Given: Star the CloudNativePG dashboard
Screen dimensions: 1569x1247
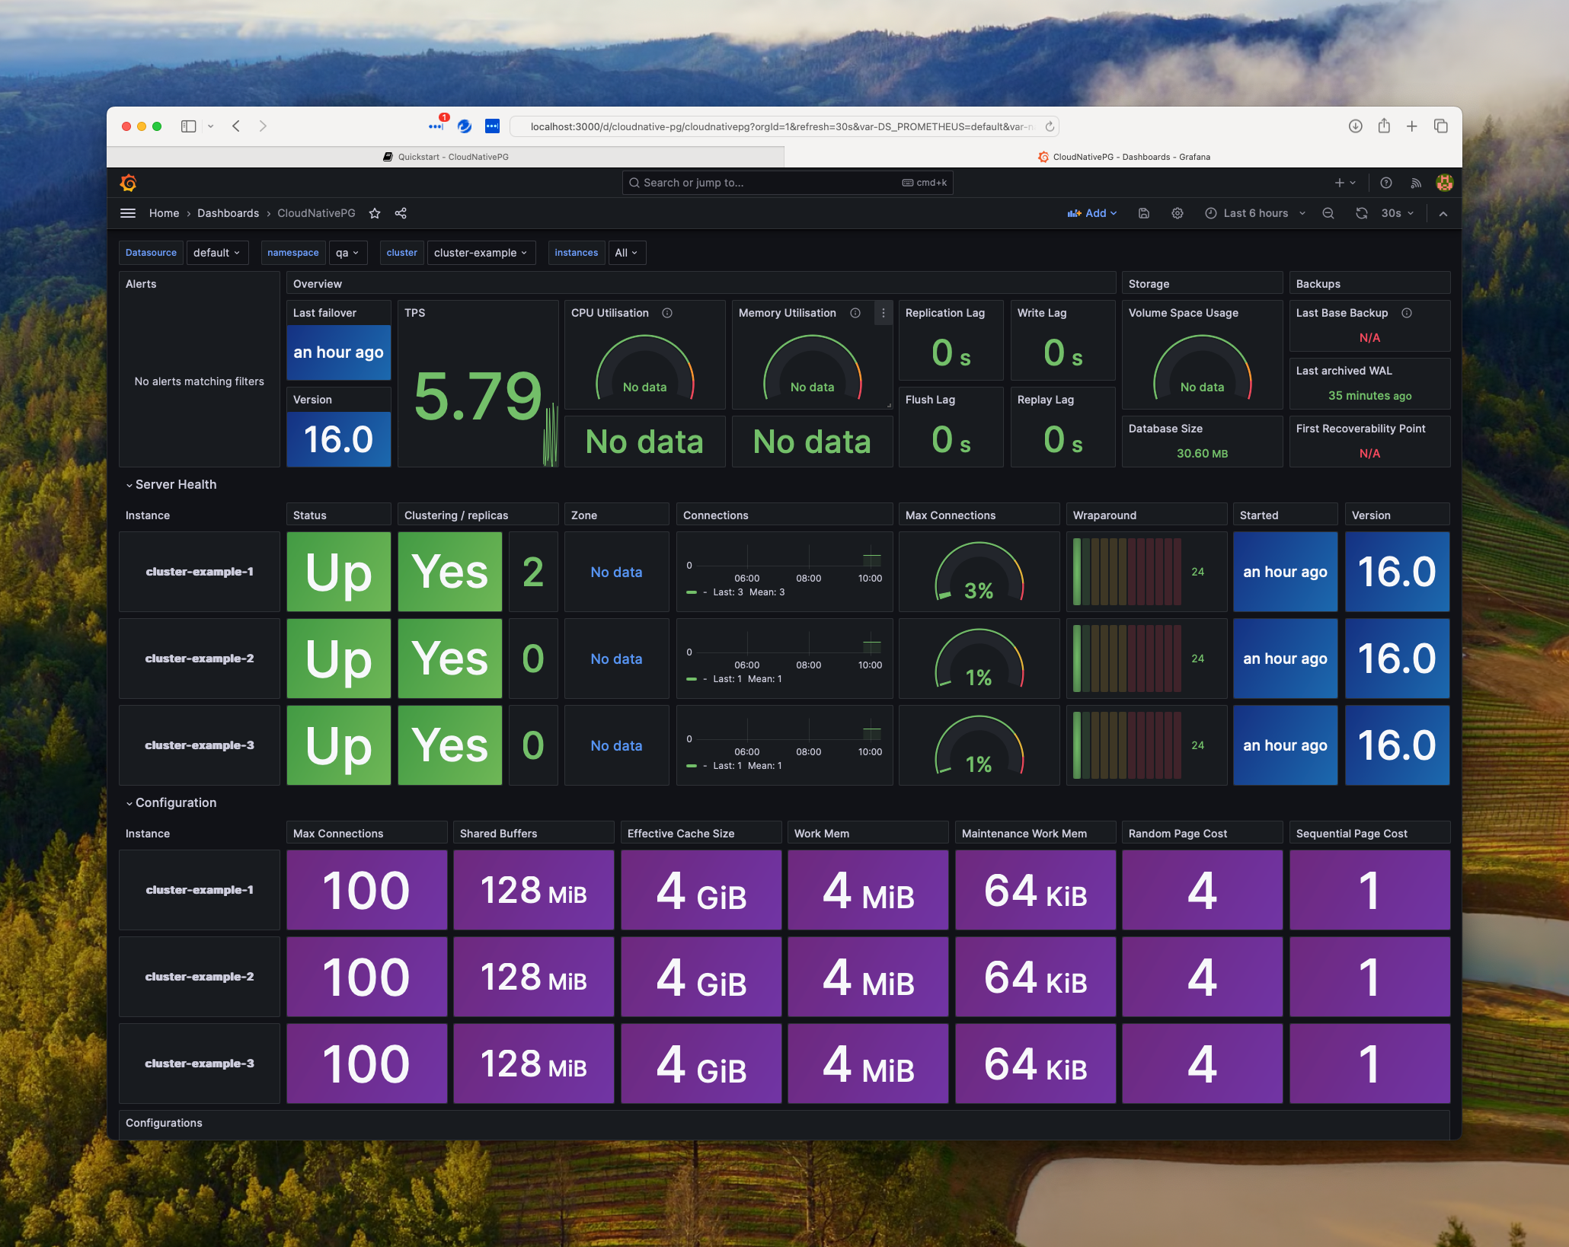Looking at the screenshot, I should (375, 213).
